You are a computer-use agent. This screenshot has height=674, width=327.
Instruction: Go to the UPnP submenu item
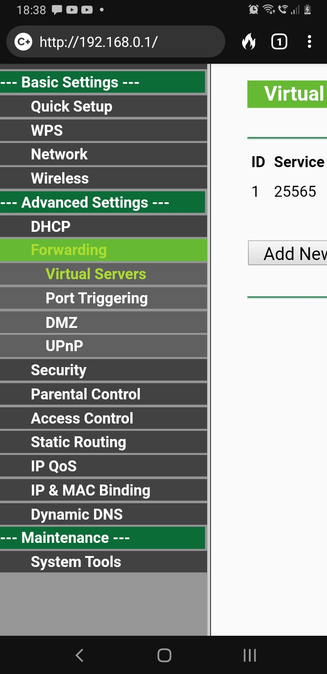point(64,346)
